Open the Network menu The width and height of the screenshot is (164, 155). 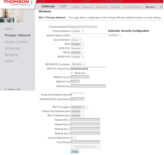tap(88, 7)
